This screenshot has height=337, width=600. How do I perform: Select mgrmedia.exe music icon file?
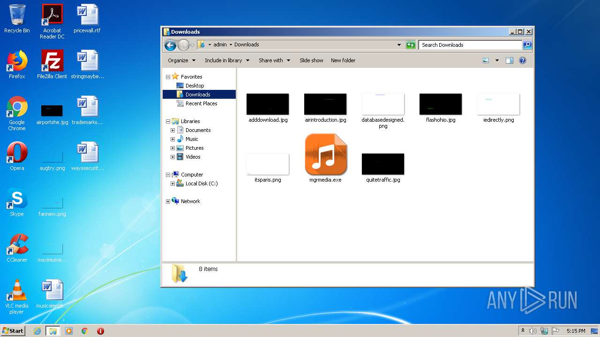tap(326, 158)
